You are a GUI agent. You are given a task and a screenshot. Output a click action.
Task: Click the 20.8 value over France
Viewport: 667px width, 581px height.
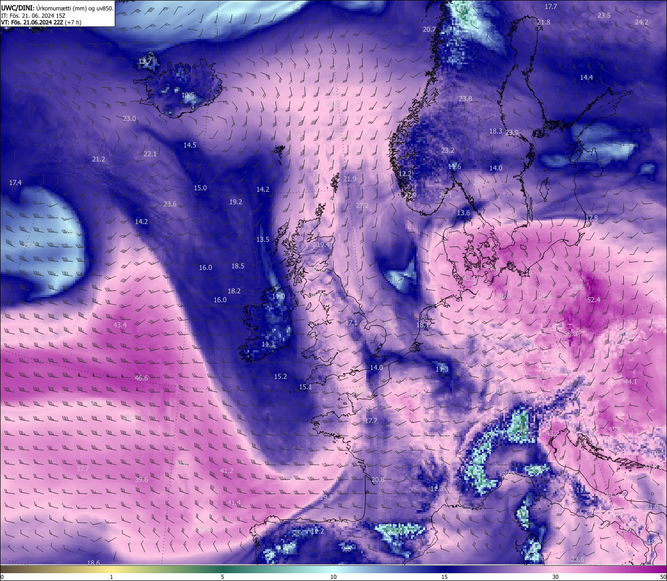point(378,479)
